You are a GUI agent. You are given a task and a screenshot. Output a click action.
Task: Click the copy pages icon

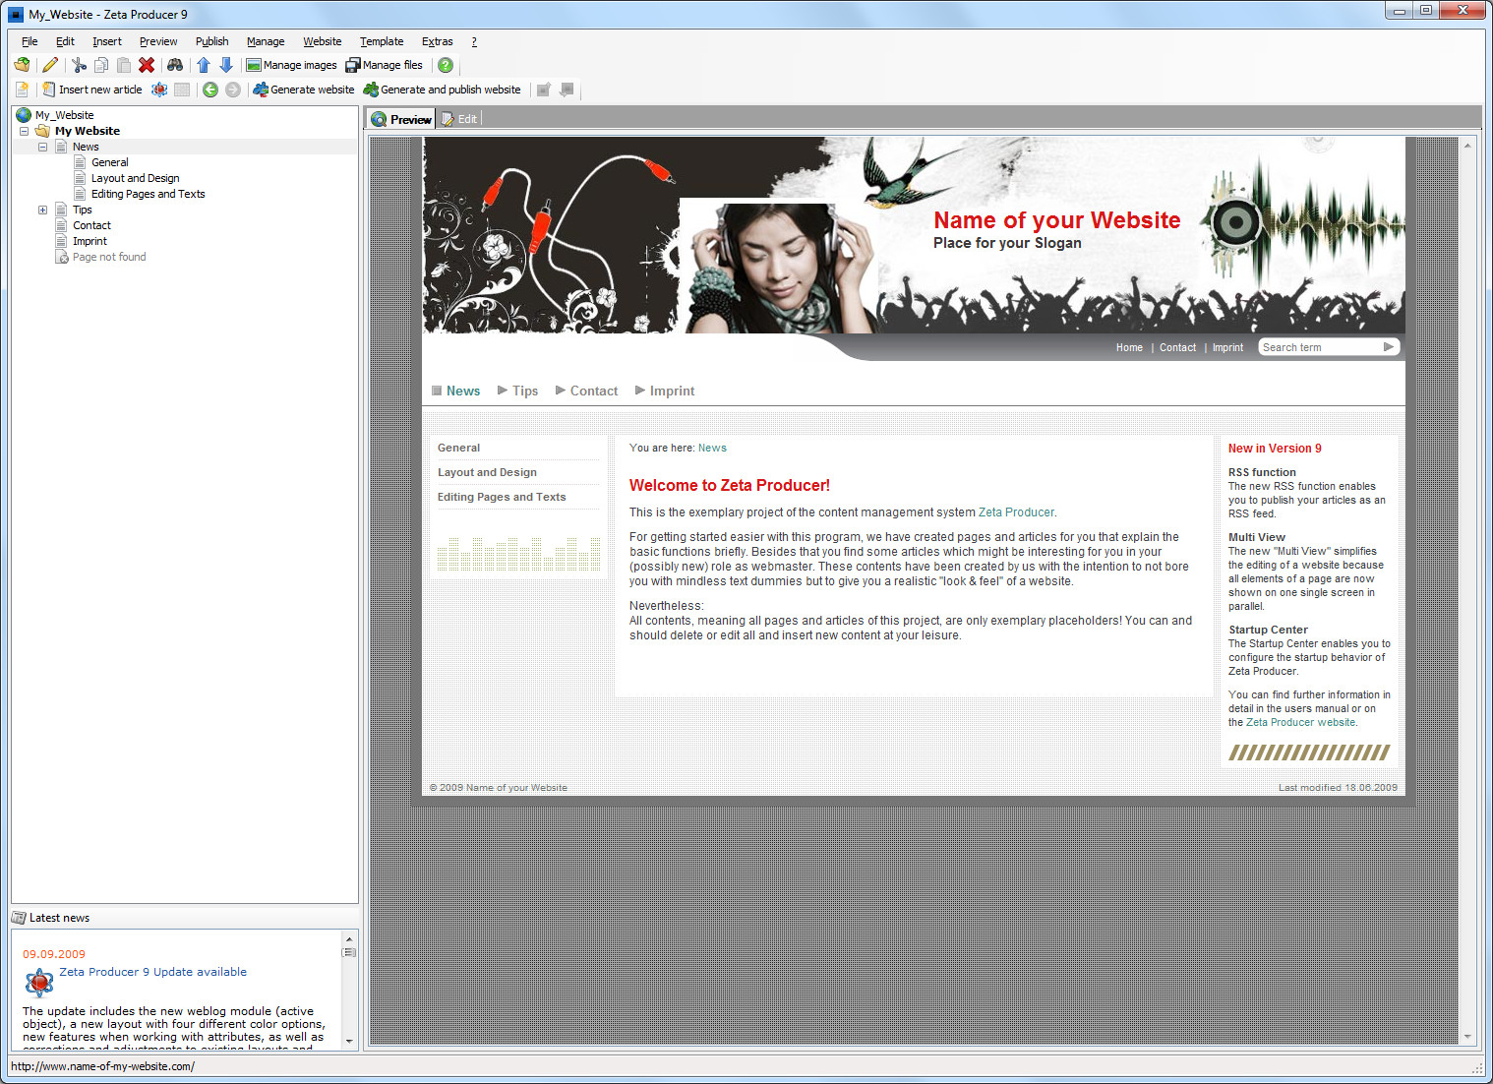click(101, 65)
